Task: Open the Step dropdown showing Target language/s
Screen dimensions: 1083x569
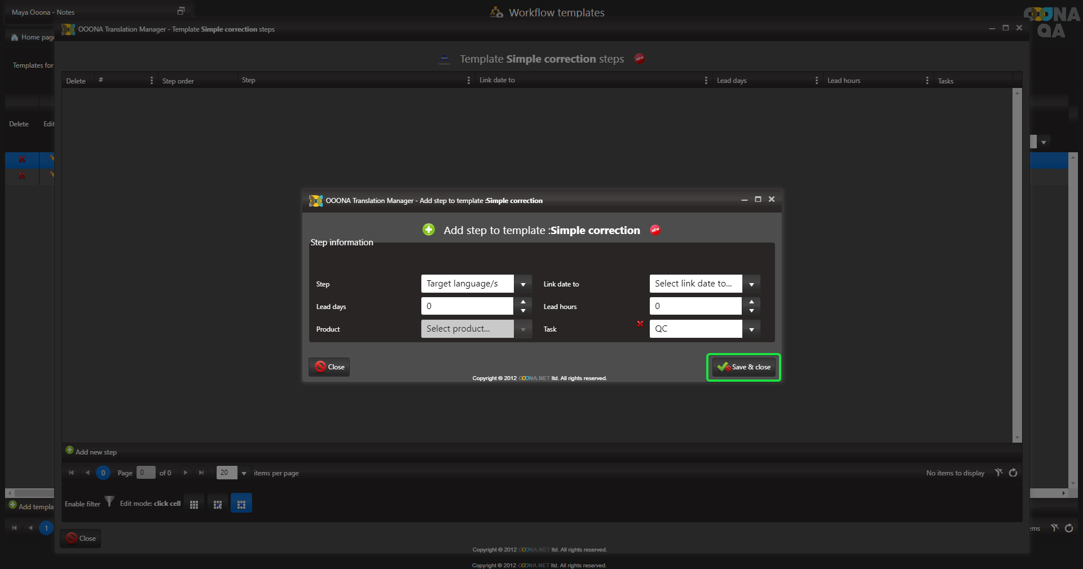Action: 523,284
